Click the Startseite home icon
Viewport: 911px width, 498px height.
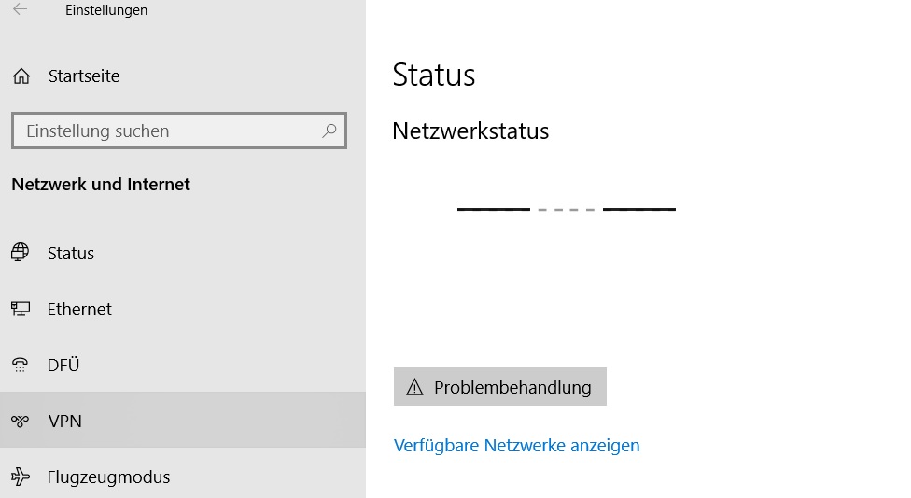tap(21, 76)
